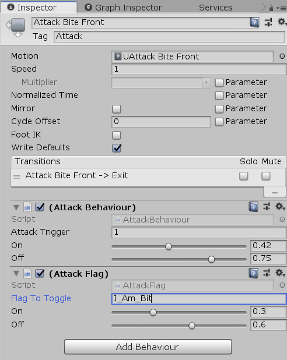The width and height of the screenshot is (287, 360).
Task: Switch to the Inspector tab
Action: (x=38, y=8)
